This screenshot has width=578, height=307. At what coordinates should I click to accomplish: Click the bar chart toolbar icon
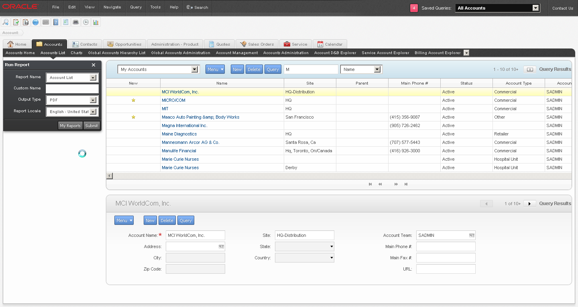96,22
